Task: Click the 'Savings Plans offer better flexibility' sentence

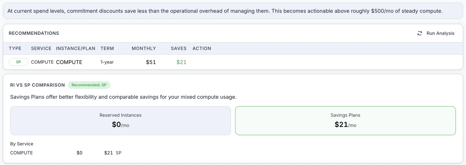Action: point(123,97)
